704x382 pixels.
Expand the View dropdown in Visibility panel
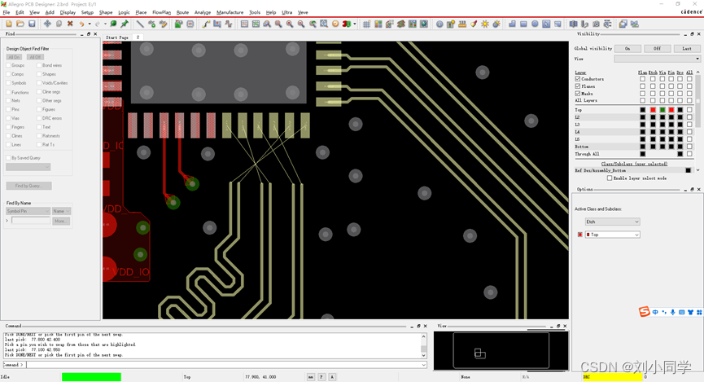657,59
